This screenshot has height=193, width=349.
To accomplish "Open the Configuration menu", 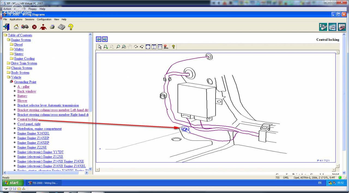I will [x=44, y=19].
